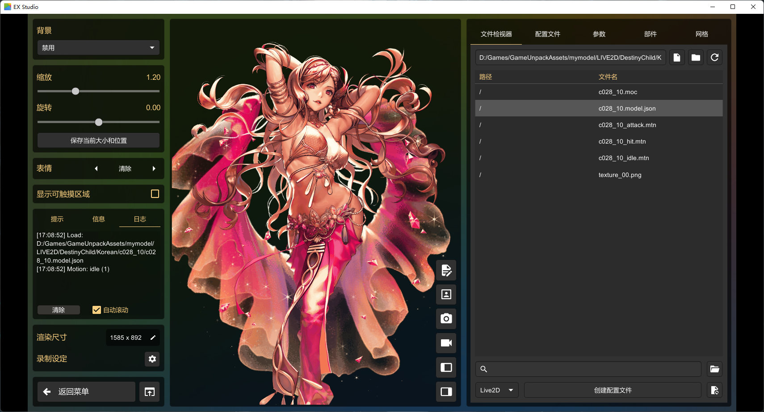The image size is (764, 412).
Task: Select previous expression with left arrow
Action: pos(96,169)
